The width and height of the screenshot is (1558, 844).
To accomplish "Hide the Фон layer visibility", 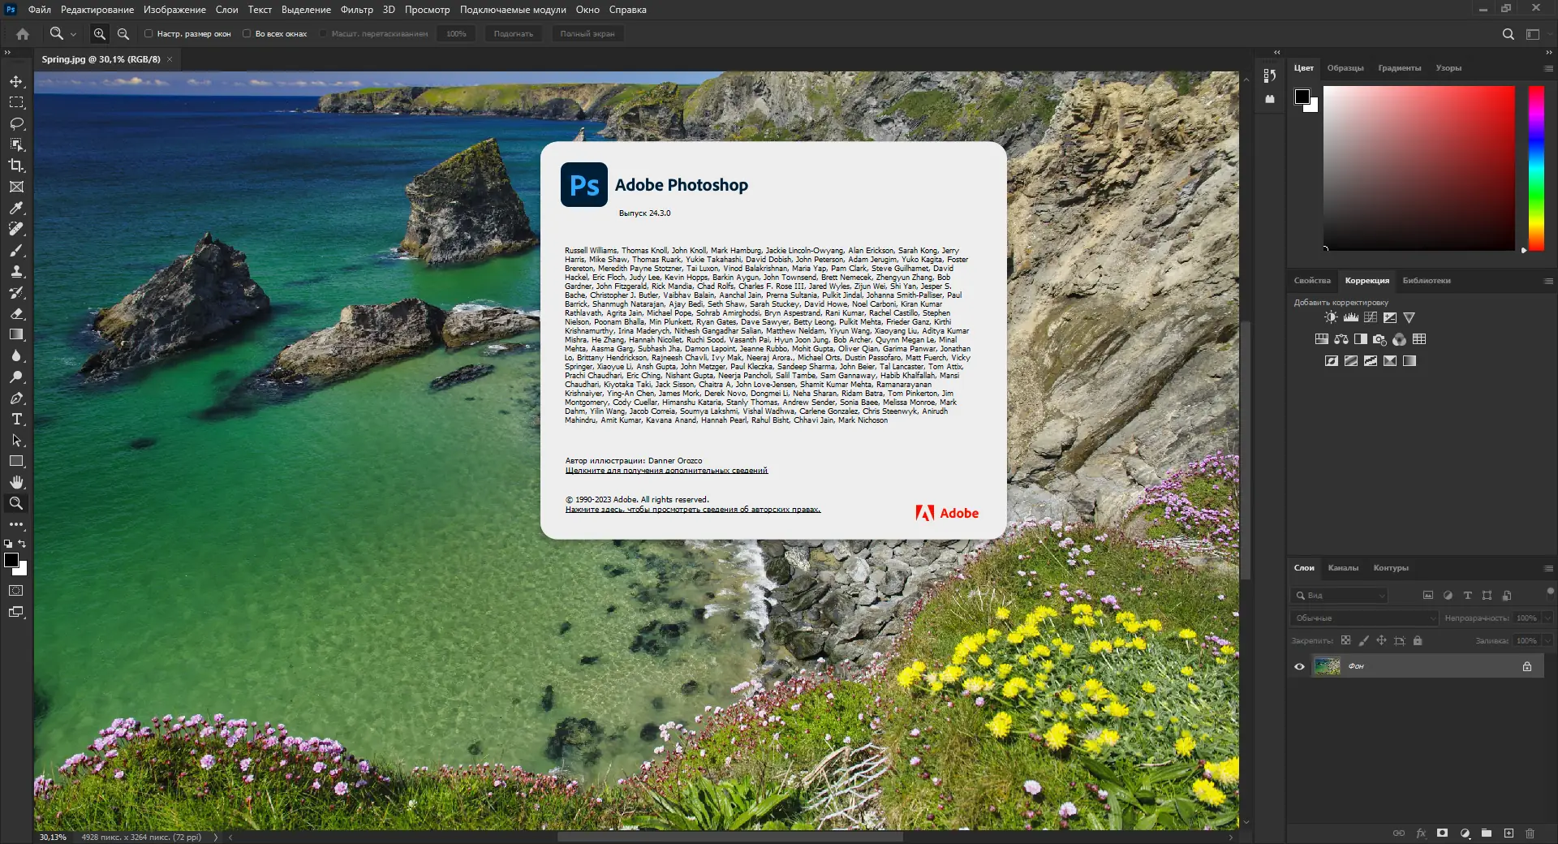I will (x=1299, y=666).
